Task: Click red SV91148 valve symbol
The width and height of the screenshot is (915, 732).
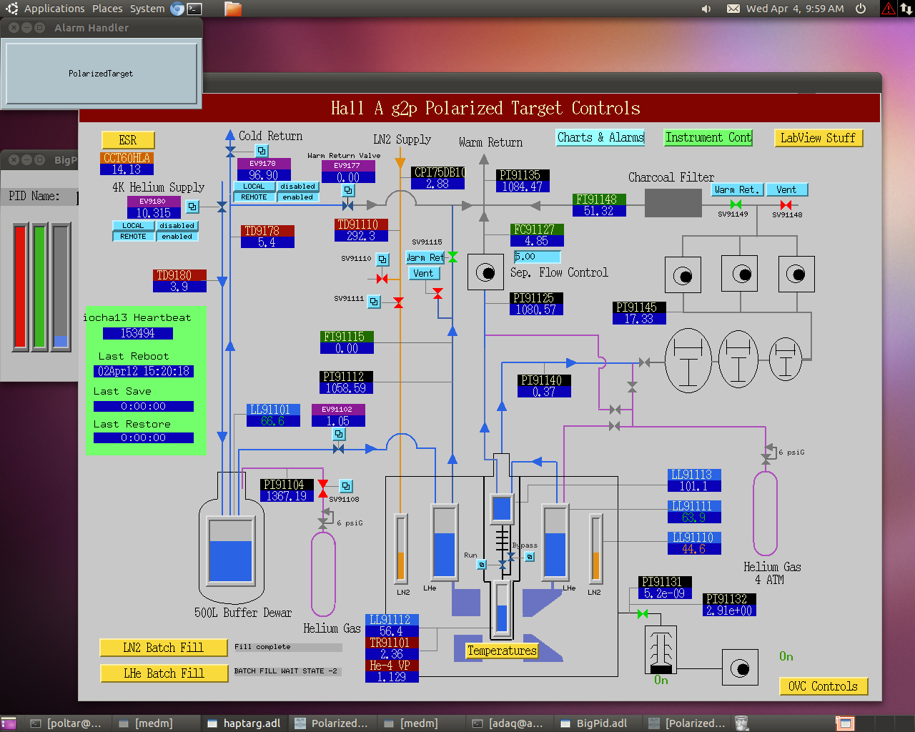Action: (x=786, y=204)
